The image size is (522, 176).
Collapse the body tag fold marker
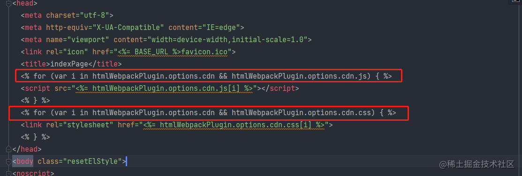click(8, 161)
